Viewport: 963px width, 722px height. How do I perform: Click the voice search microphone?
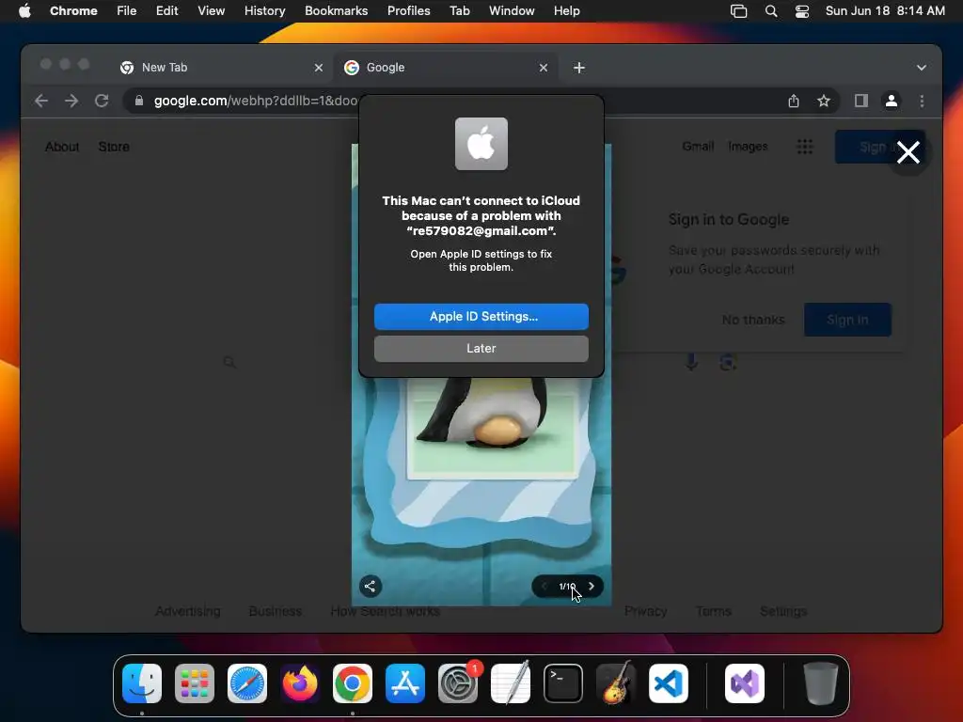[691, 362]
